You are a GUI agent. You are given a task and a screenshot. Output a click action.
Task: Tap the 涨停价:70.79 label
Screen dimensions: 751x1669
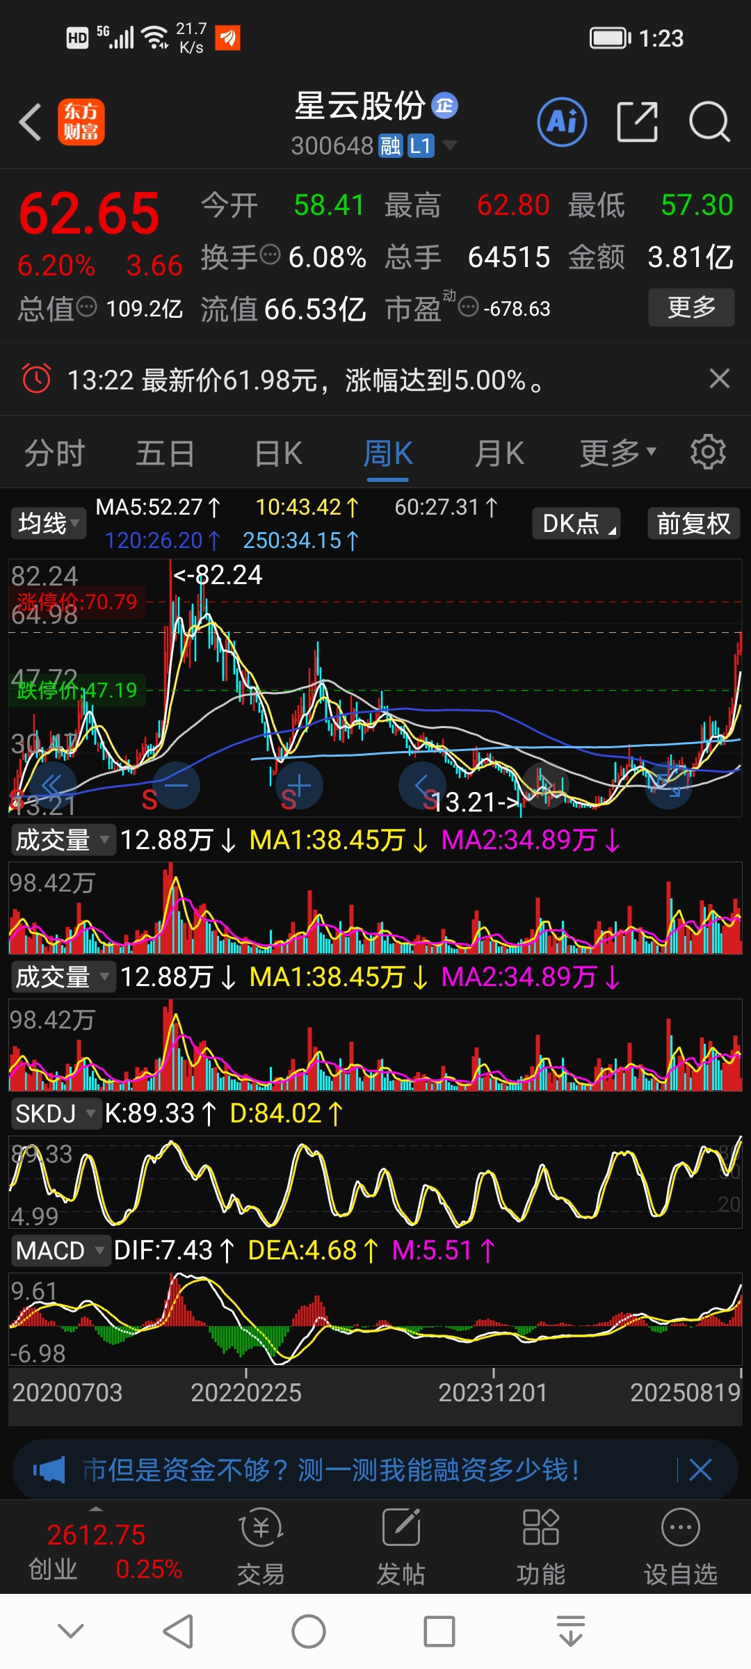tap(77, 602)
